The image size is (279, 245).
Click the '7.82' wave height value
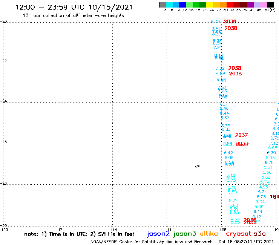pyautogui.click(x=220, y=68)
